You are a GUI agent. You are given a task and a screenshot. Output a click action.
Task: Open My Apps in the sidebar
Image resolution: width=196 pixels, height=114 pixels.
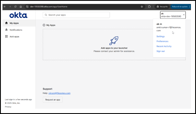tap(14, 23)
